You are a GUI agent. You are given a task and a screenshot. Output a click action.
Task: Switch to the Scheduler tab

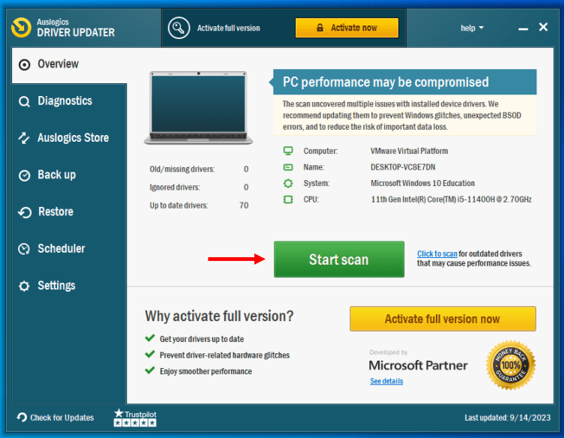pyautogui.click(x=61, y=249)
